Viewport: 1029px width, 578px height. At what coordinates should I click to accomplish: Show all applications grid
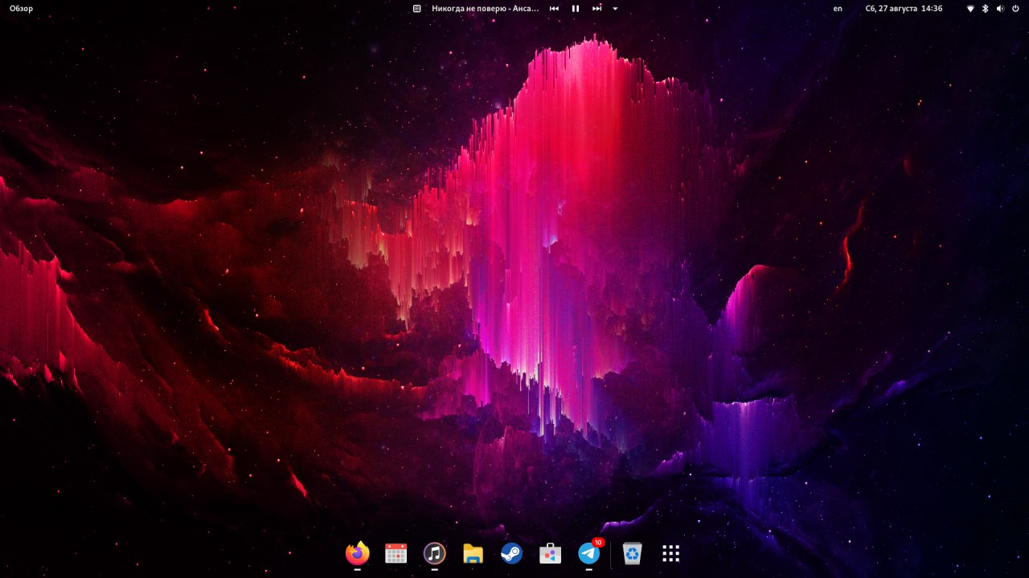click(671, 553)
